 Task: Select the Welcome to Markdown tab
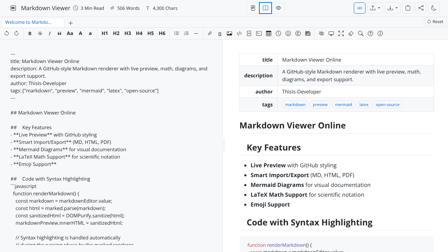33,22
